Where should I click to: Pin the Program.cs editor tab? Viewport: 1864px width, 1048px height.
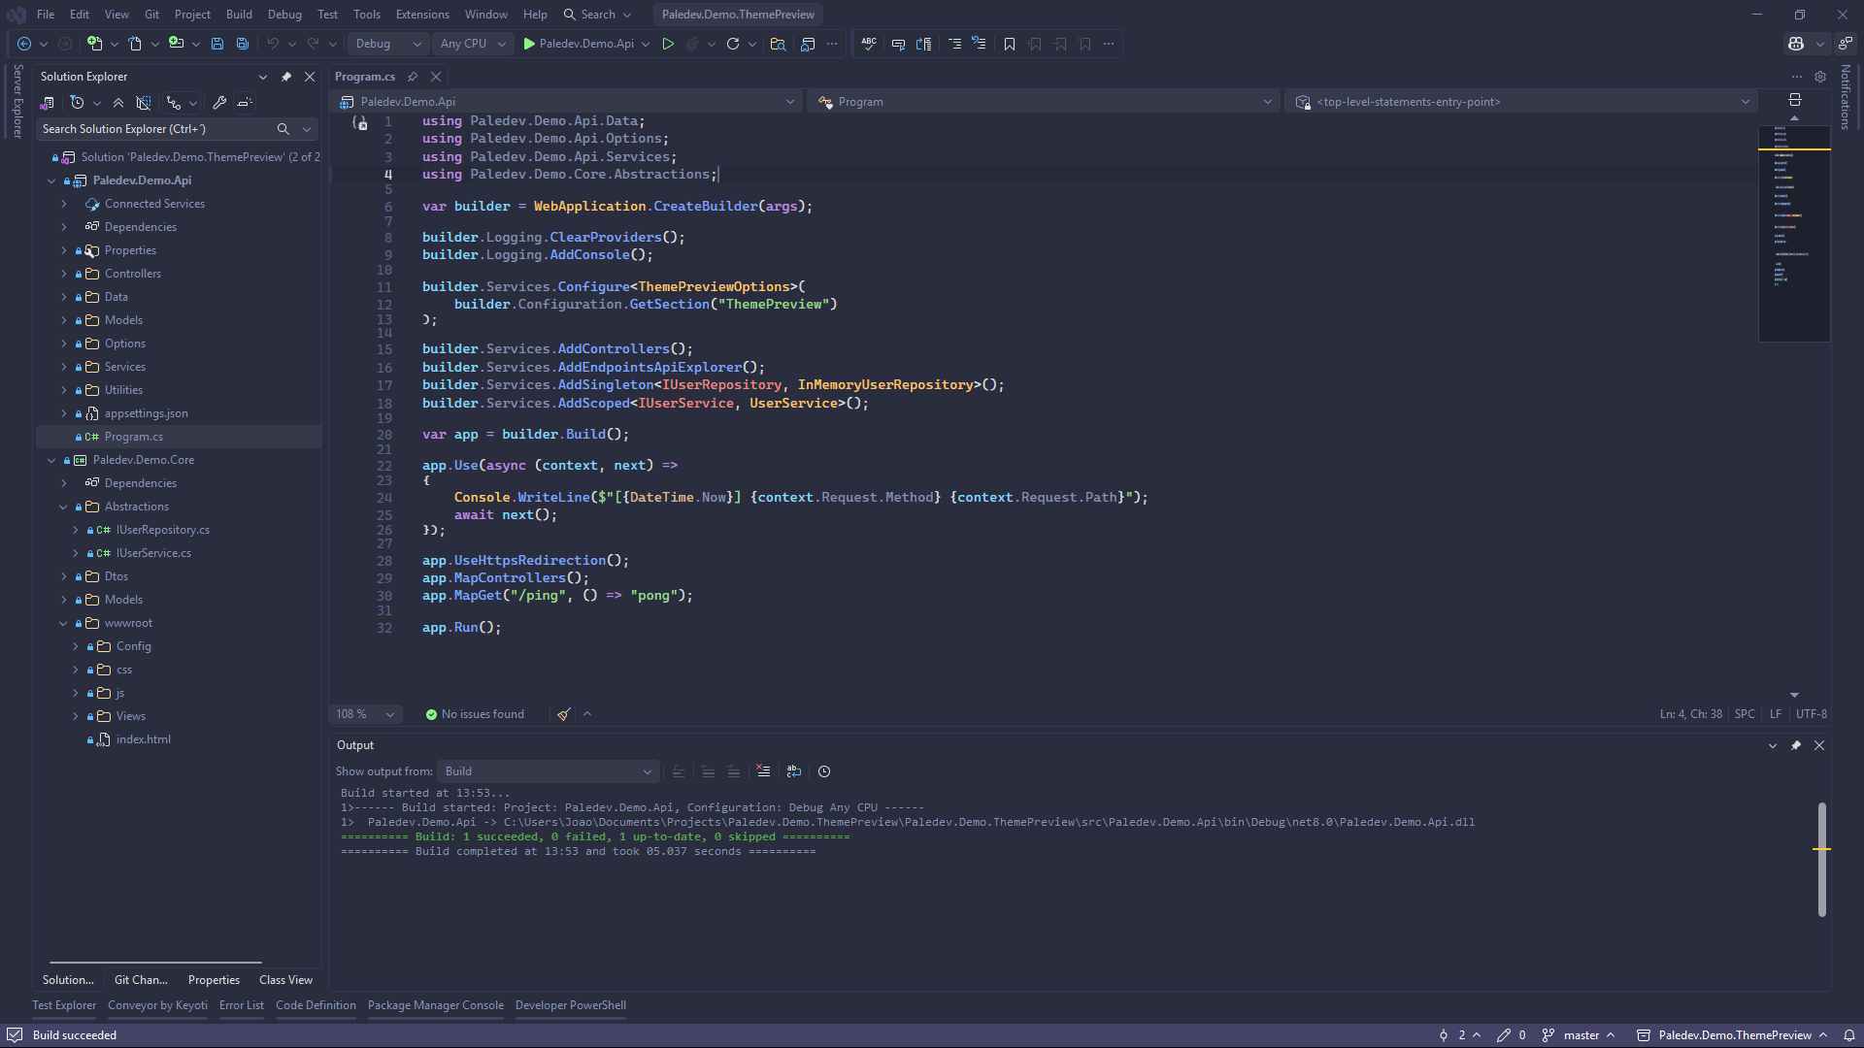[x=413, y=77]
